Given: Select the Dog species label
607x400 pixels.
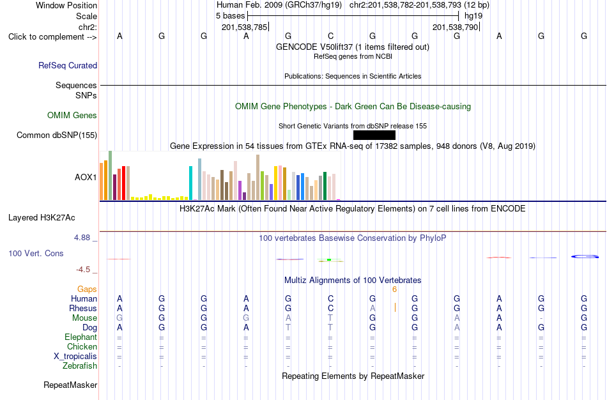Looking at the screenshot, I should click(x=89, y=328).
